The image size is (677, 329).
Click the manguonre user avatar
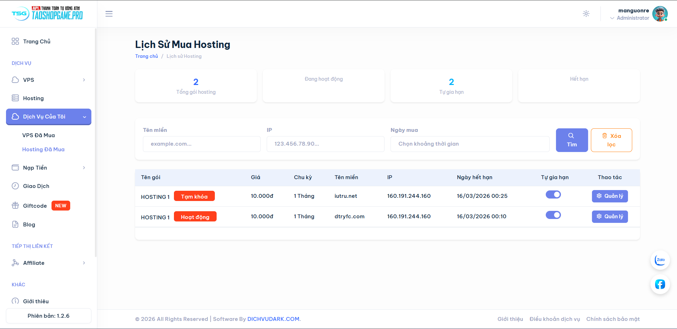pyautogui.click(x=659, y=14)
